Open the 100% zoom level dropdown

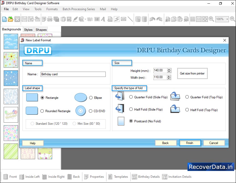[227, 19]
